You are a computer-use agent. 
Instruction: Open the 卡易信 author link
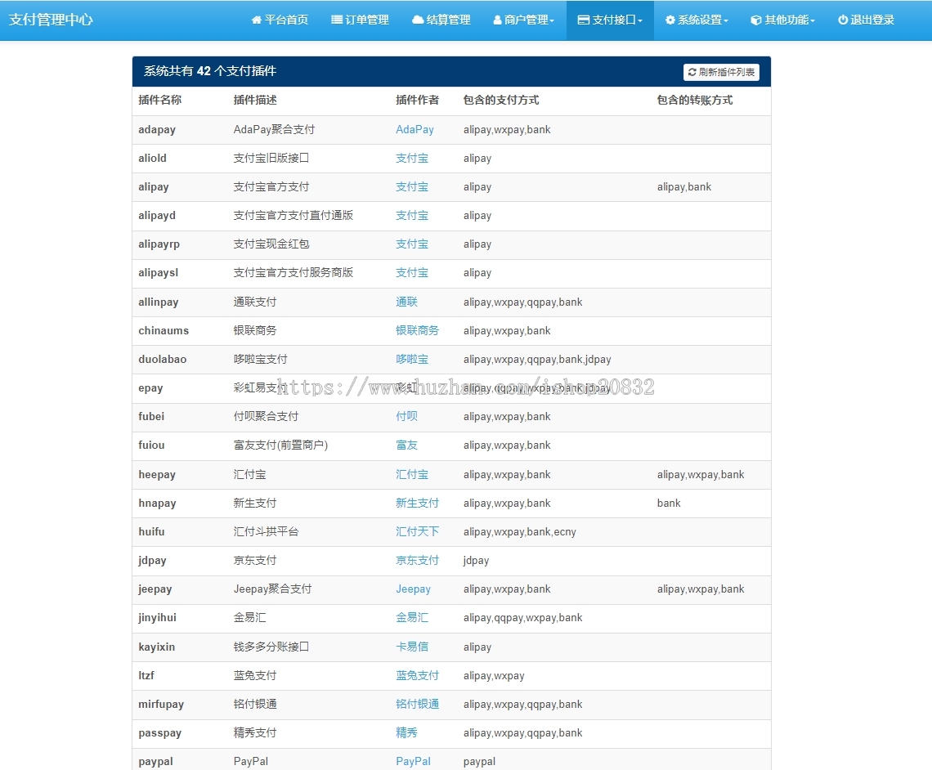[412, 647]
